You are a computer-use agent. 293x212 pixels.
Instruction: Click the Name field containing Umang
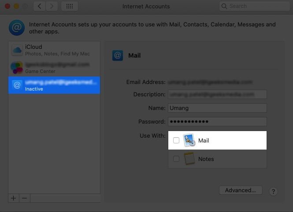(217, 108)
